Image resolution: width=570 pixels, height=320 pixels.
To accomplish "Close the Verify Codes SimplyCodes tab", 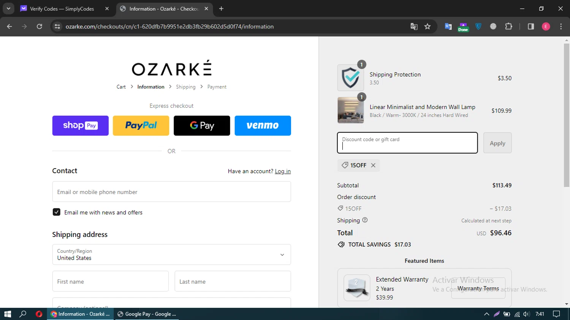I will pos(107,9).
